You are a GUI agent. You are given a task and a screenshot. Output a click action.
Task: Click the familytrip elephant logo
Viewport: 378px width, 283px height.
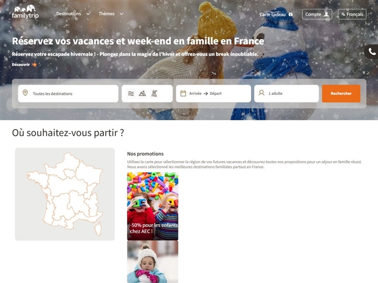click(25, 12)
